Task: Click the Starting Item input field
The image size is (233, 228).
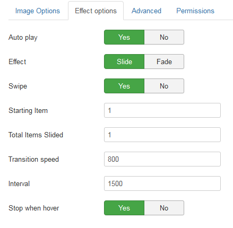Action: pos(162,110)
